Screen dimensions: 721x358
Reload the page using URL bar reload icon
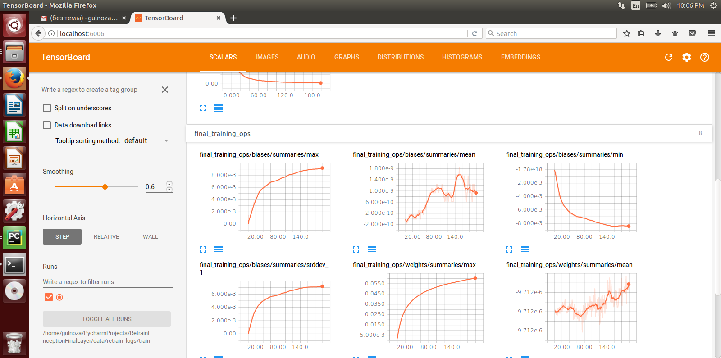475,33
